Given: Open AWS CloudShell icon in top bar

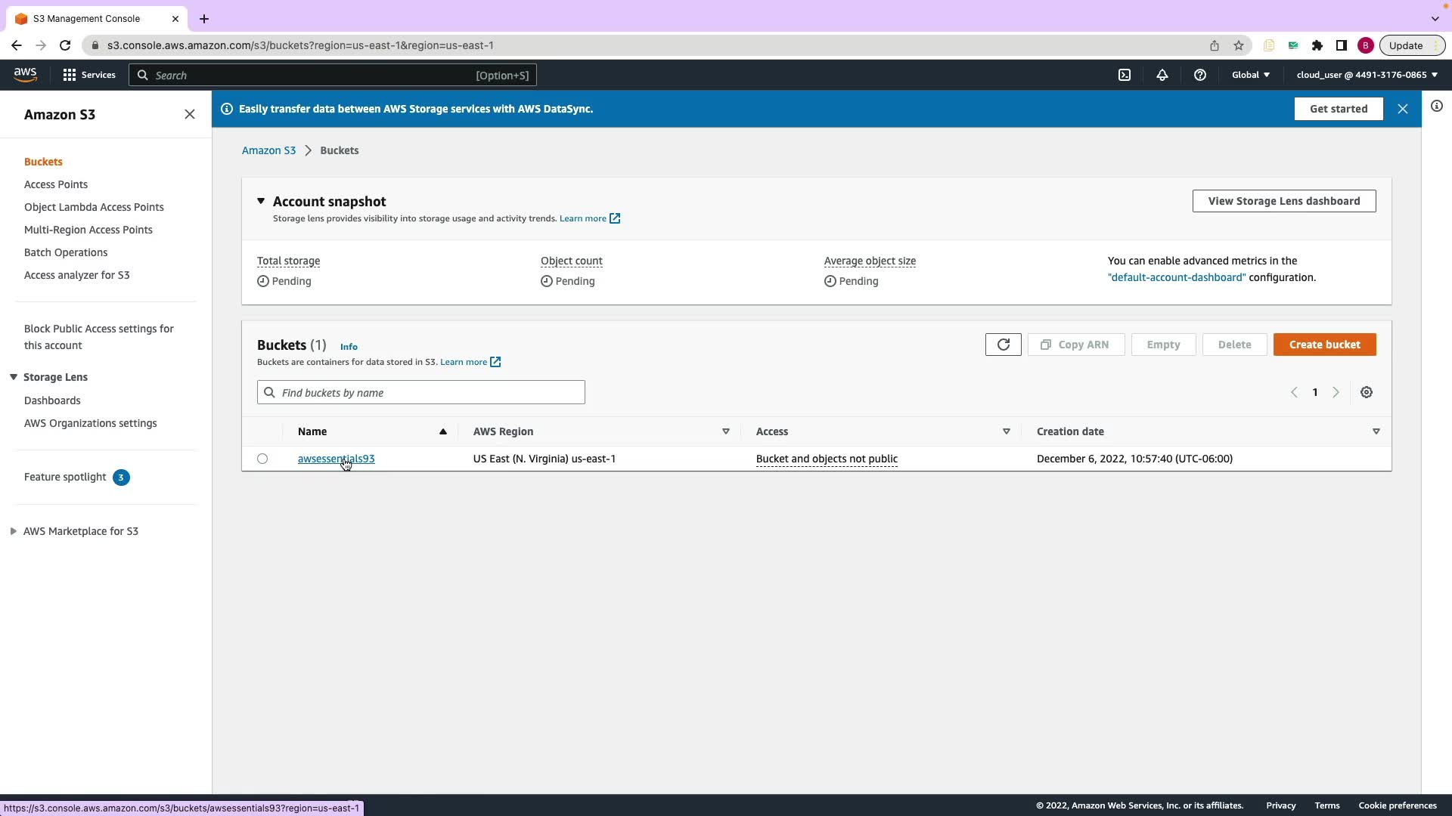Looking at the screenshot, I should [1125, 75].
